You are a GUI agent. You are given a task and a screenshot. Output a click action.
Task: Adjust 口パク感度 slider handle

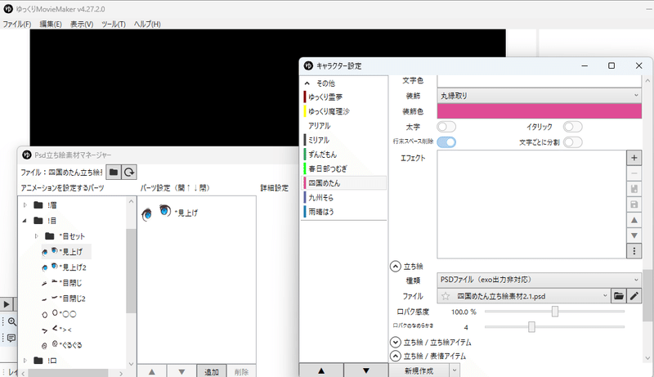pos(555,311)
